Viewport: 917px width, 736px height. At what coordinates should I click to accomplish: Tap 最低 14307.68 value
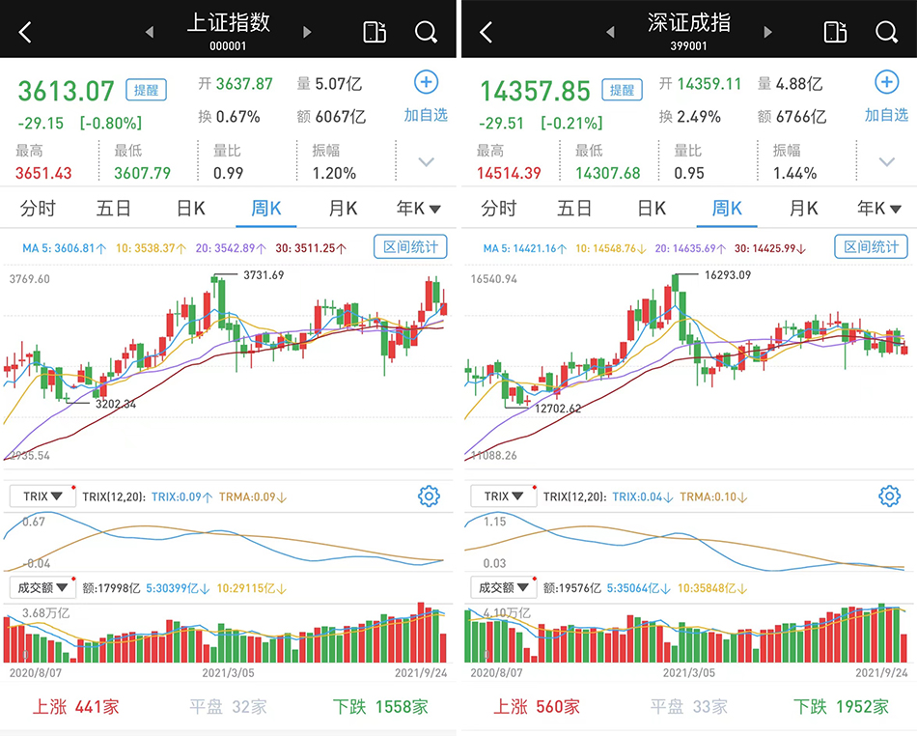607,173
